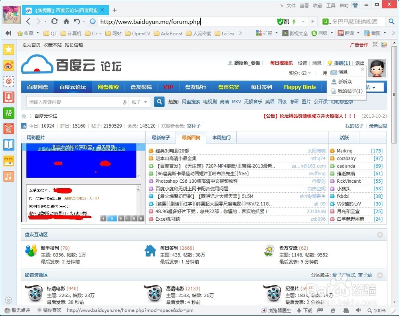Click the forum home breadcrumb icon
The image size is (399, 316).
[x=24, y=116]
